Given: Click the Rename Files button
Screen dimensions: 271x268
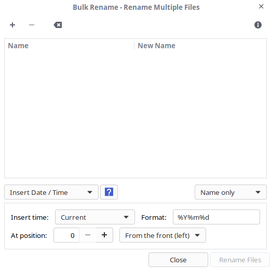Looking at the screenshot, I should click(x=240, y=260).
